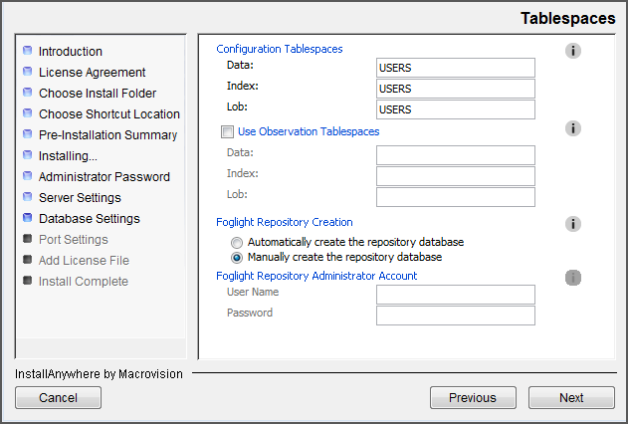The height and width of the screenshot is (424, 628).
Task: Focus the Configuration Index tablespace field
Action: [456, 89]
